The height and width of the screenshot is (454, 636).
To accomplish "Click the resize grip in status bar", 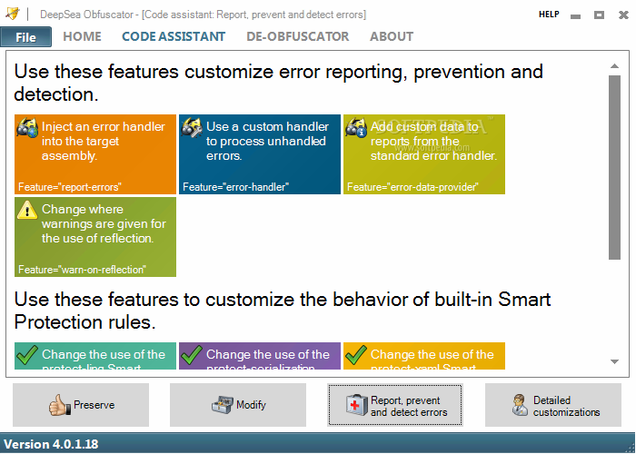I will [631, 448].
